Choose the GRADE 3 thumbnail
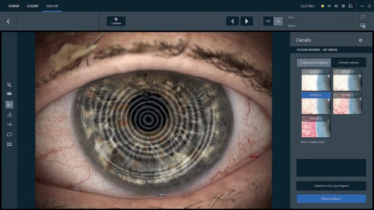 [x=347, y=103]
